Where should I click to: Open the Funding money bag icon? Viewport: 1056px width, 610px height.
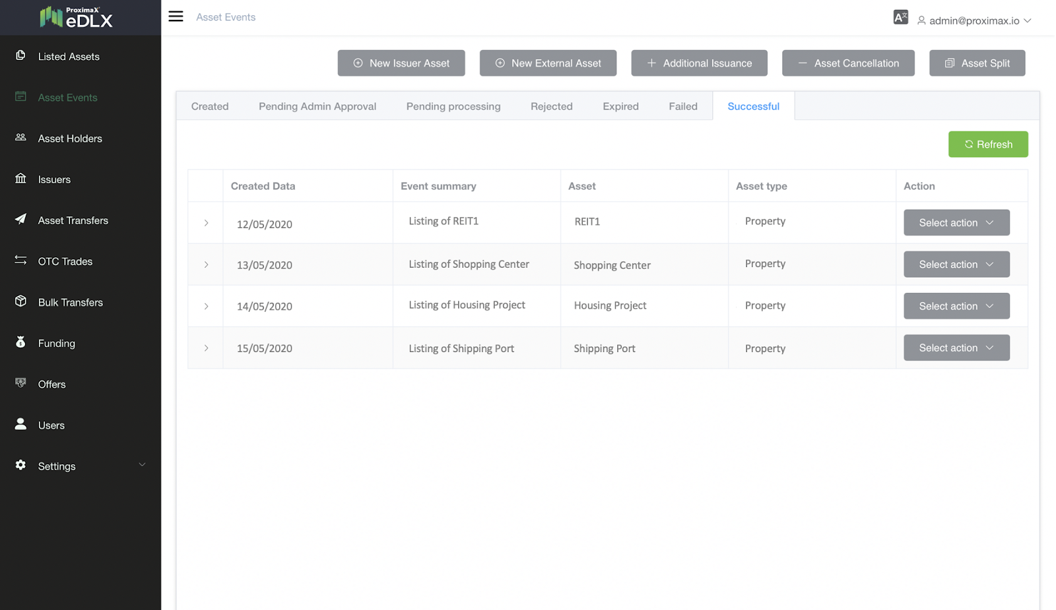[20, 342]
